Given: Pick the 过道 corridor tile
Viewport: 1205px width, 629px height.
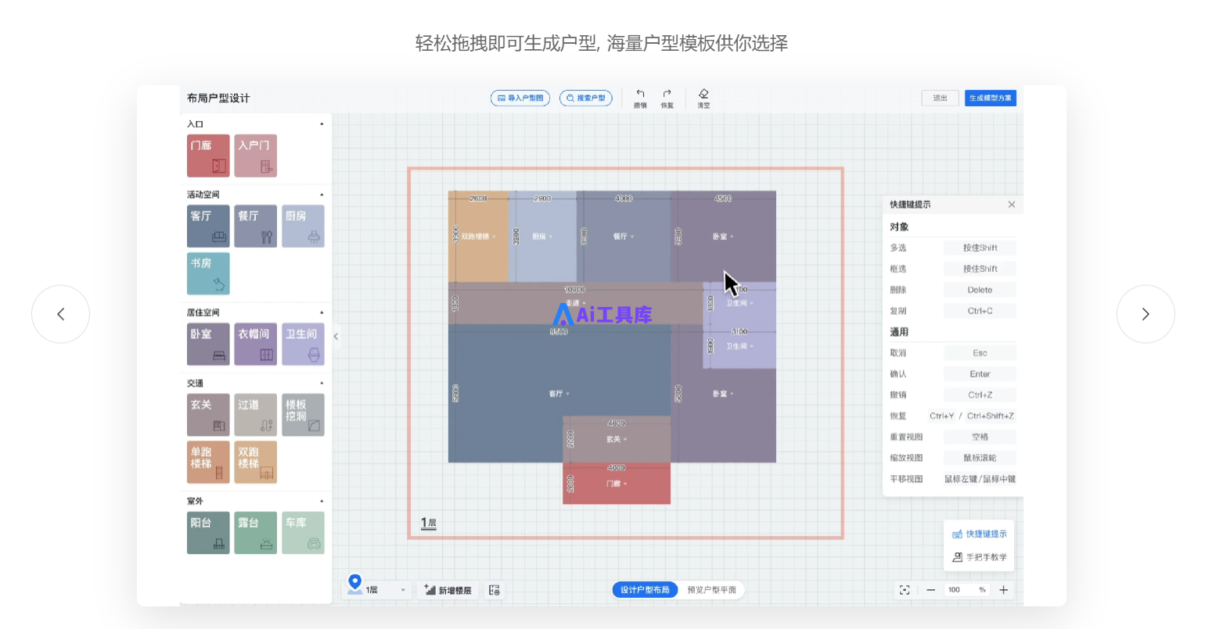Looking at the screenshot, I should 255,415.
